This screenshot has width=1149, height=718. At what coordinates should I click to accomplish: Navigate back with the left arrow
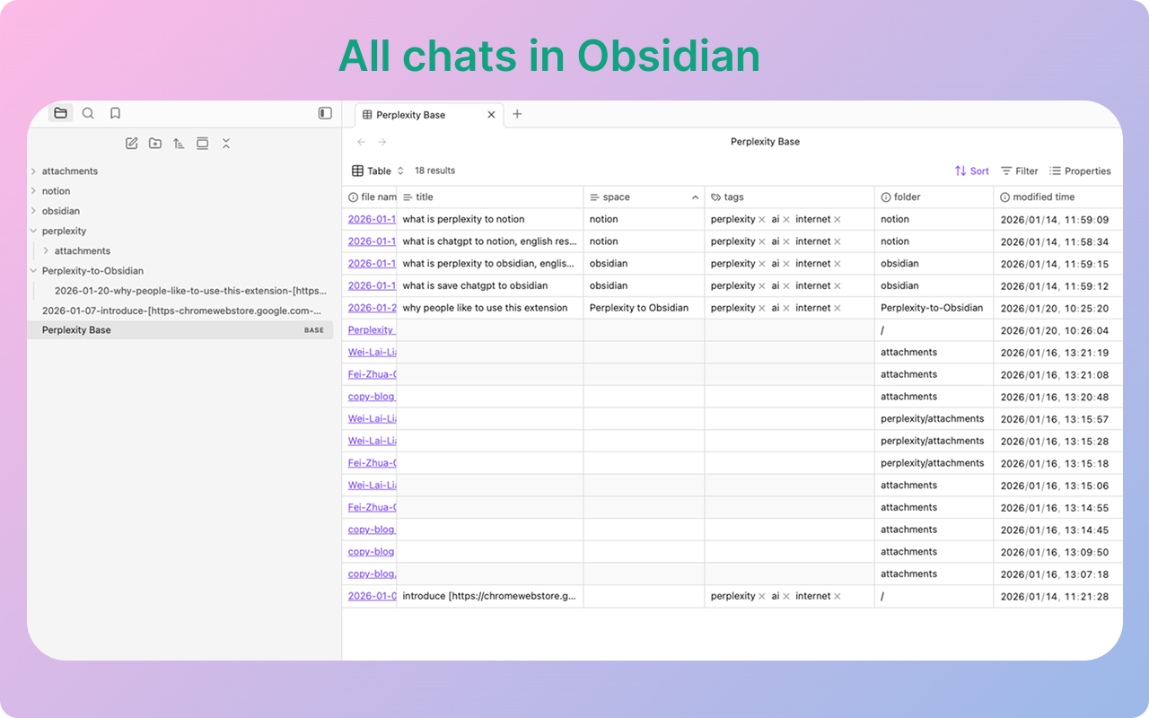point(361,142)
